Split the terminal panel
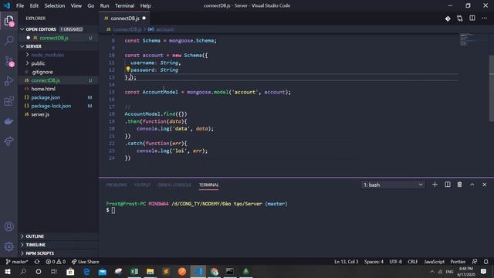Screen dimensions: 494x278 pos(448,185)
